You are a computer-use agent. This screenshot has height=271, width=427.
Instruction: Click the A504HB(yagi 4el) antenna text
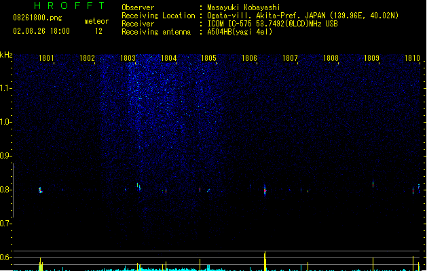240,32
